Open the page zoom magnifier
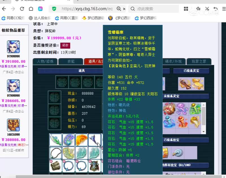This screenshot has width=226, height=178. tap(119, 9)
